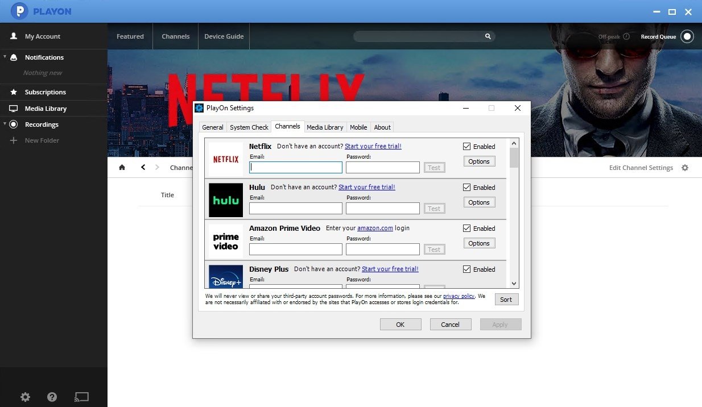The image size is (702, 407).
Task: Click scroll up arrow in channel list
Action: pyautogui.click(x=514, y=143)
